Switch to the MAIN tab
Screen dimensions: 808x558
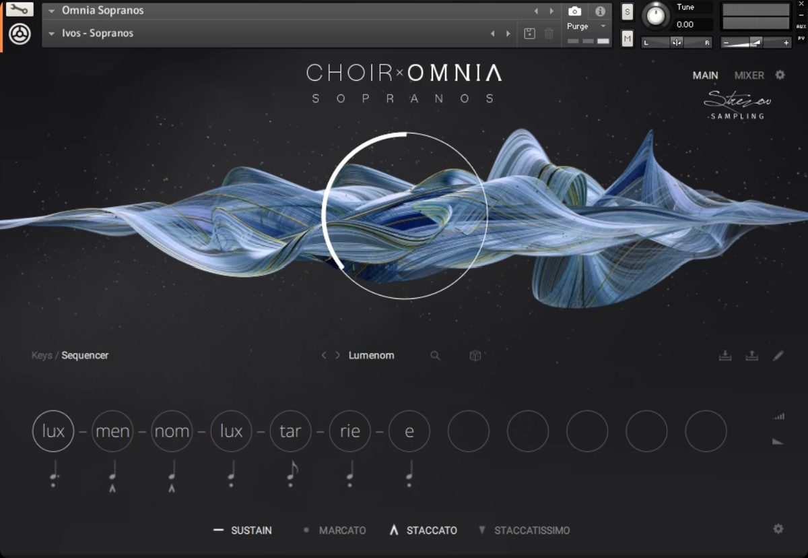(705, 75)
